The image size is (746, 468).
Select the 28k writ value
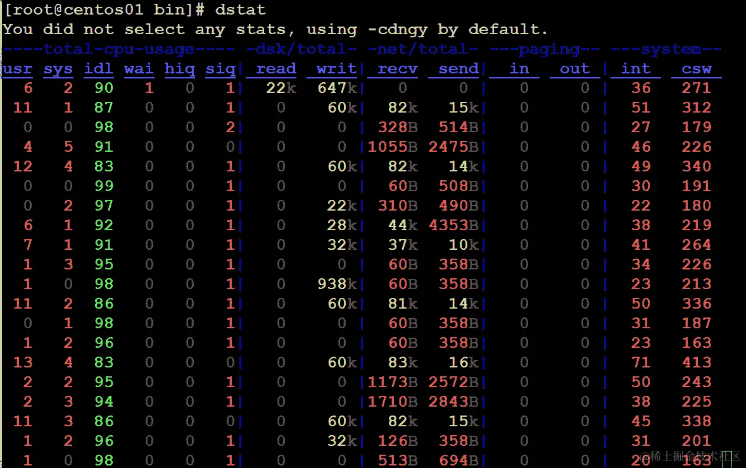coord(342,225)
